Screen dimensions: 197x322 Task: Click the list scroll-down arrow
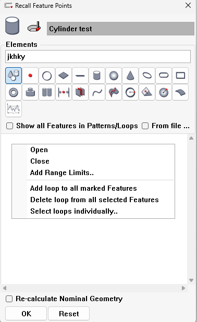point(191,280)
